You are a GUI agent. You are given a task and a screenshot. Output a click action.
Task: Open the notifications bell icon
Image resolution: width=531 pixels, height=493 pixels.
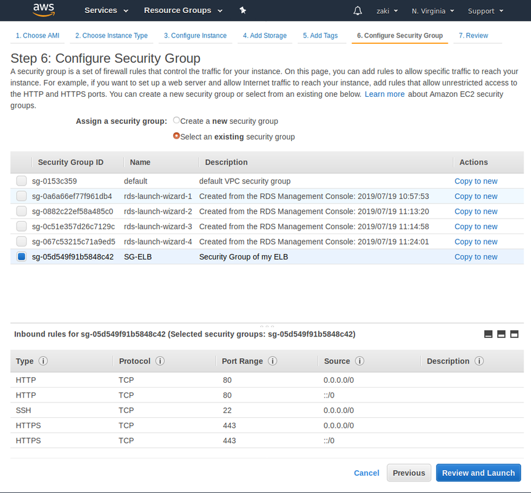point(358,10)
